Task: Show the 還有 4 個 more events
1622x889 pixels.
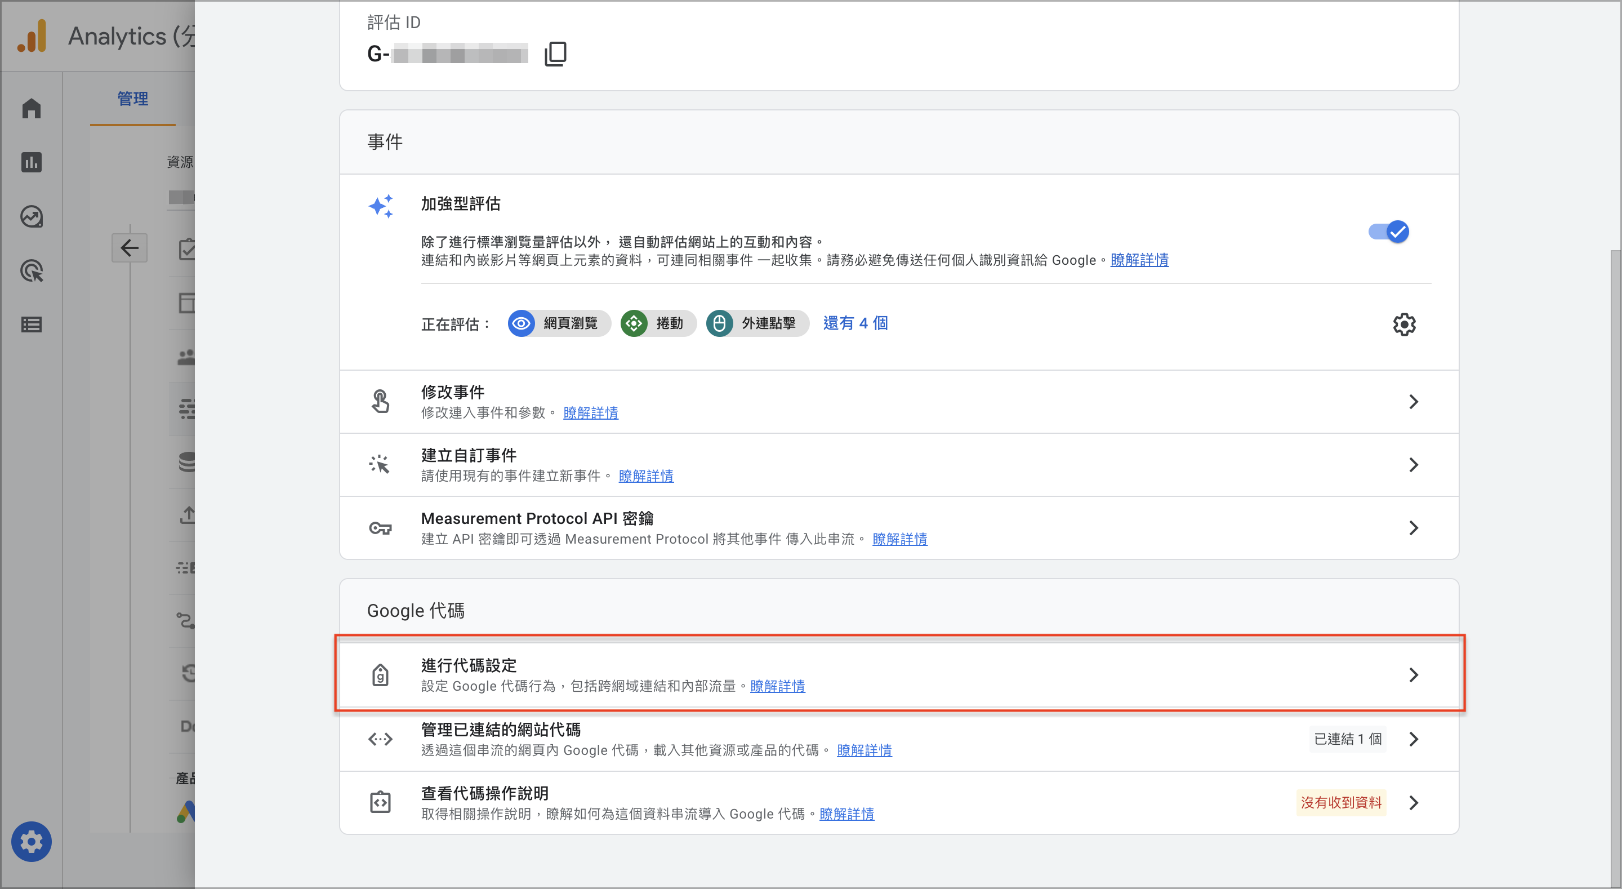Action: pyautogui.click(x=855, y=323)
